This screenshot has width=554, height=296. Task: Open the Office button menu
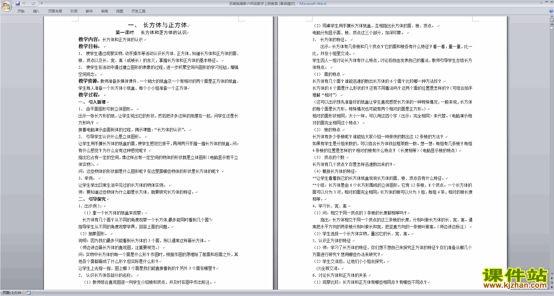pyautogui.click(x=6, y=6)
